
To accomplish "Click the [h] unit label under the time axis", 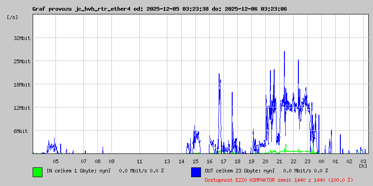I will coord(363,166).
